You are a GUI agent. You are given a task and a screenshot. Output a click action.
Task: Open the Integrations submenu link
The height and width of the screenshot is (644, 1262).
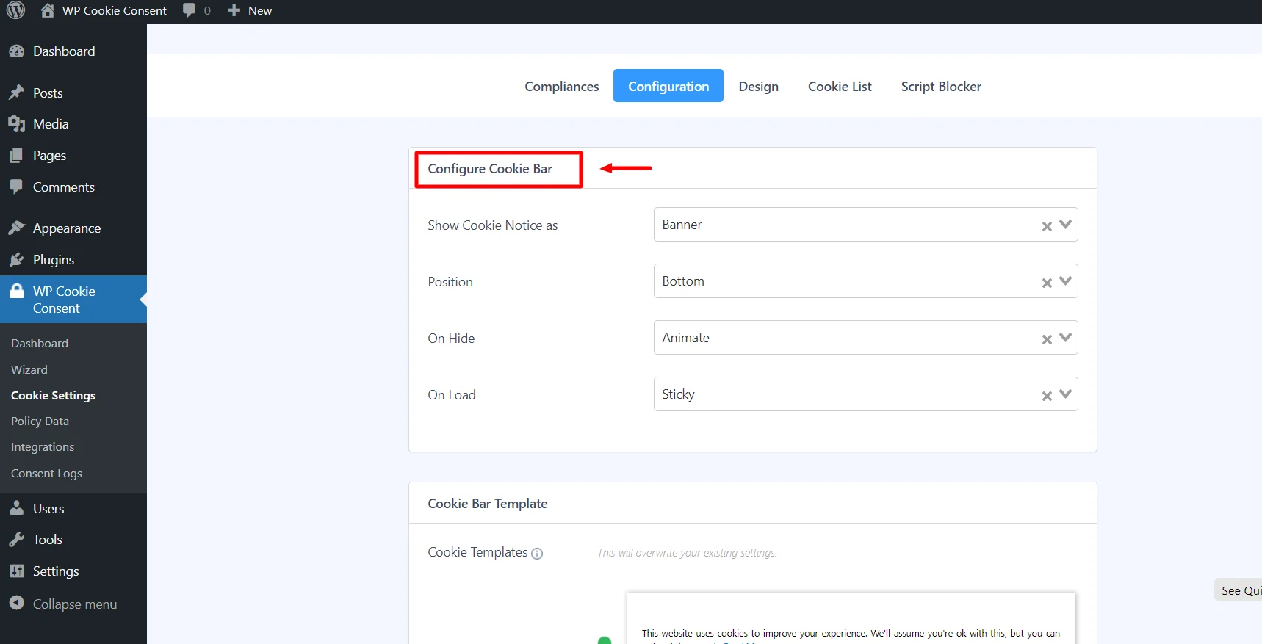(43, 446)
